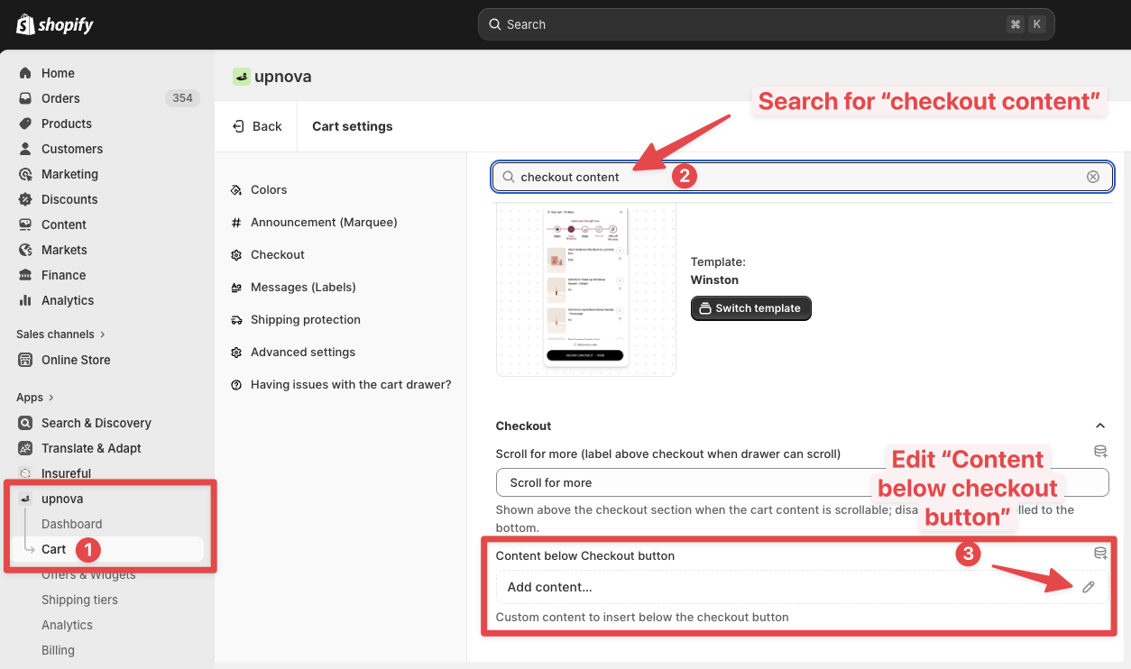The width and height of the screenshot is (1131, 669).
Task: Click the top Search bar
Action: (x=766, y=24)
